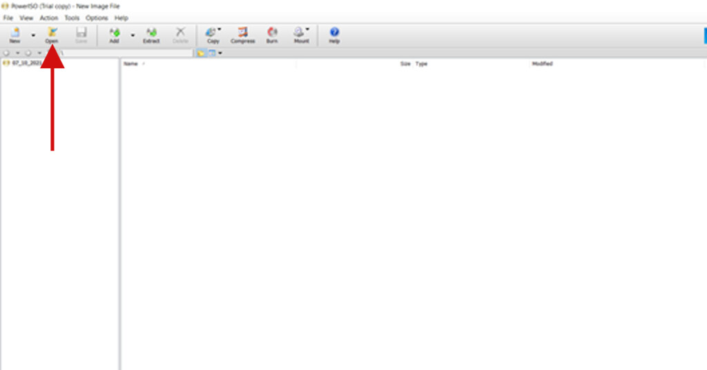Viewport: 707px width, 370px height.
Task: Open the Tools menu
Action: [72, 18]
